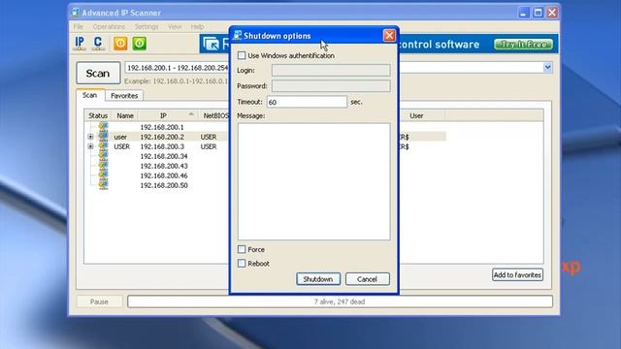The width and height of the screenshot is (621, 349).
Task: Click the Pause button
Action: [x=99, y=301]
